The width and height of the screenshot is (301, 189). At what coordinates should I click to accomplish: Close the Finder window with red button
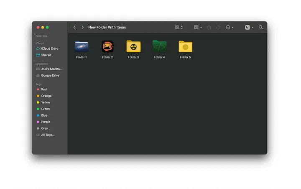(x=38, y=28)
